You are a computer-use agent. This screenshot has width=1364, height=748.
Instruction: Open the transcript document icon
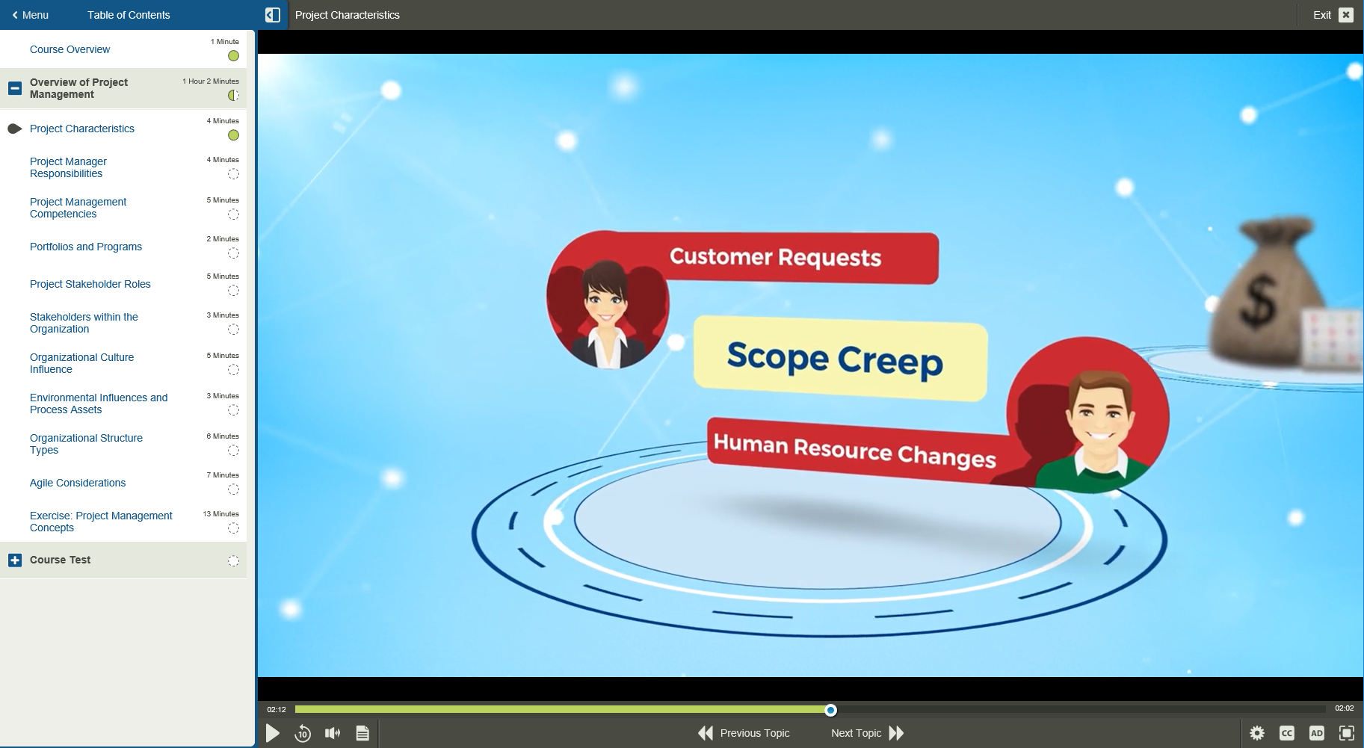[x=362, y=733]
